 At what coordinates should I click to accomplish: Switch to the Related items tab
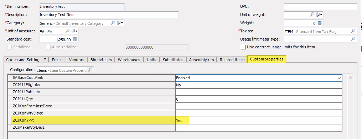tap(232, 60)
